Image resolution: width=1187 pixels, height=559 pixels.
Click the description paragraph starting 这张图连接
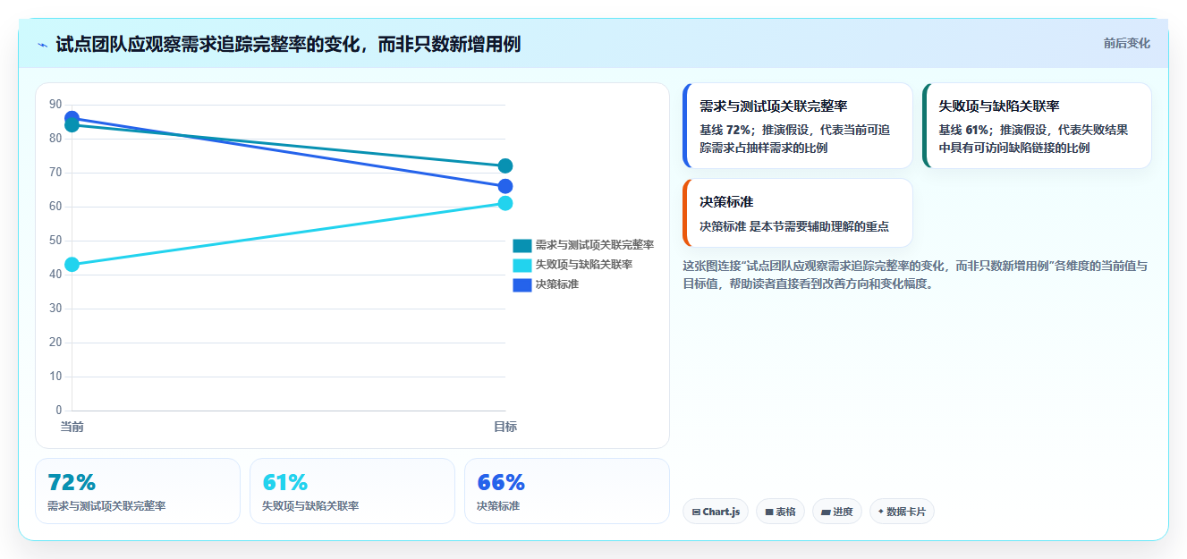click(x=915, y=275)
